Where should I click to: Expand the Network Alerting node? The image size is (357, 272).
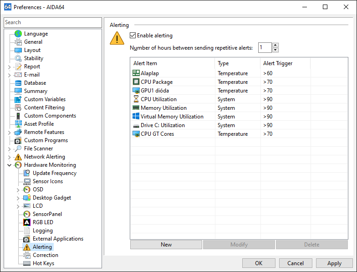(x=9, y=157)
